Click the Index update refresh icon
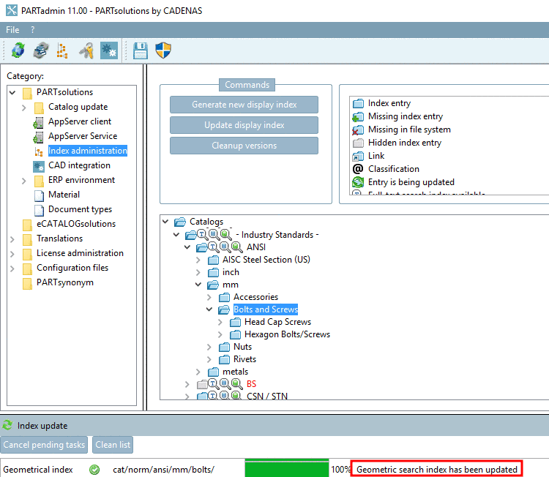The width and height of the screenshot is (549, 477). [7, 426]
